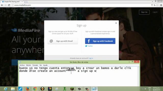Open Minecraft grass block icon in taskbar
This screenshot has width=163, height=91.
(x=72, y=89)
